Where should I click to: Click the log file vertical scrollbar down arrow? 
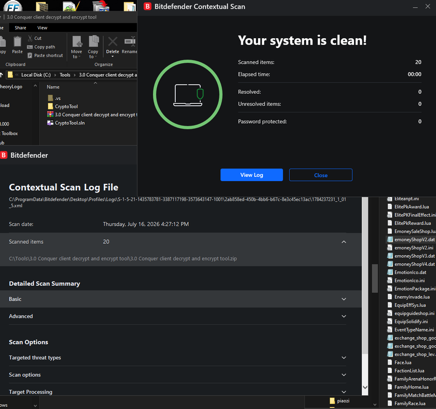pos(365,387)
